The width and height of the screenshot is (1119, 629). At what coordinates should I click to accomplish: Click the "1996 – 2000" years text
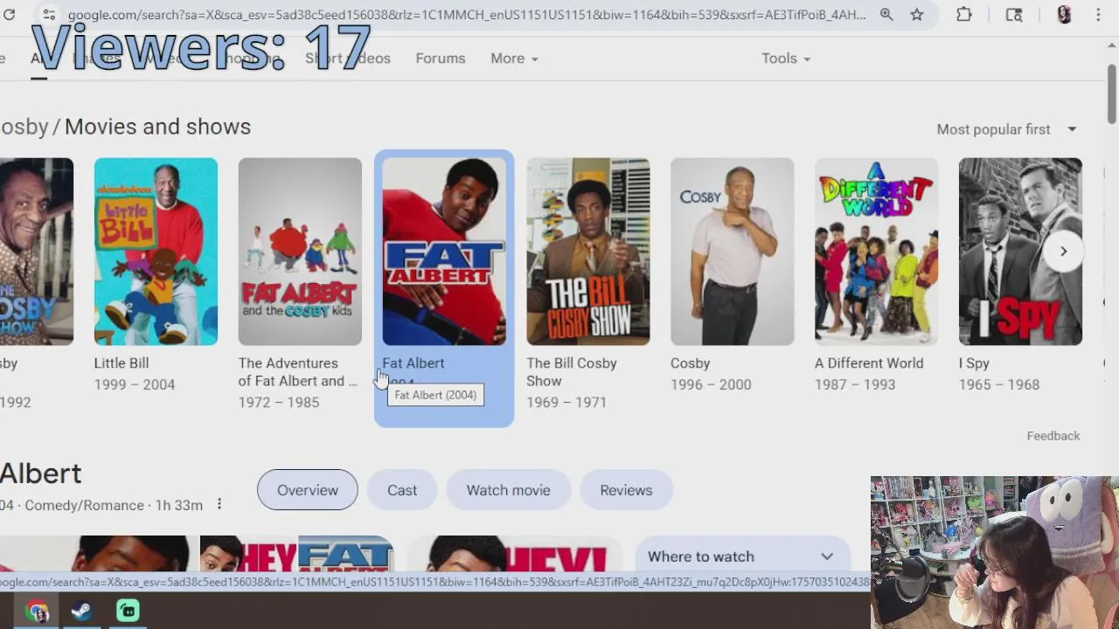[711, 384]
